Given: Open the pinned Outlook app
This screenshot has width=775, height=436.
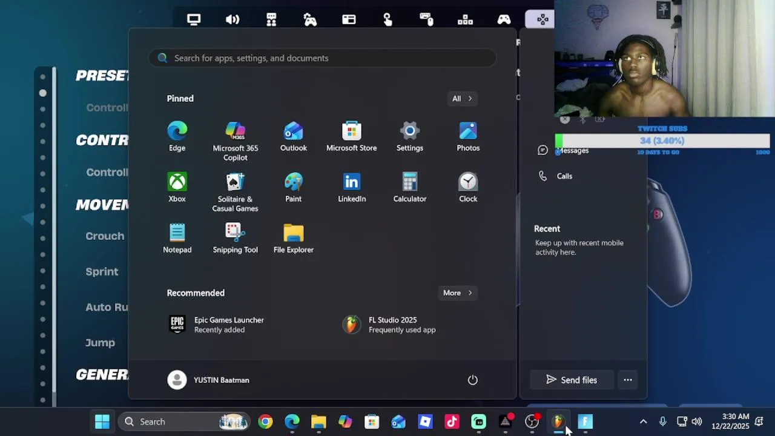Looking at the screenshot, I should point(293,137).
